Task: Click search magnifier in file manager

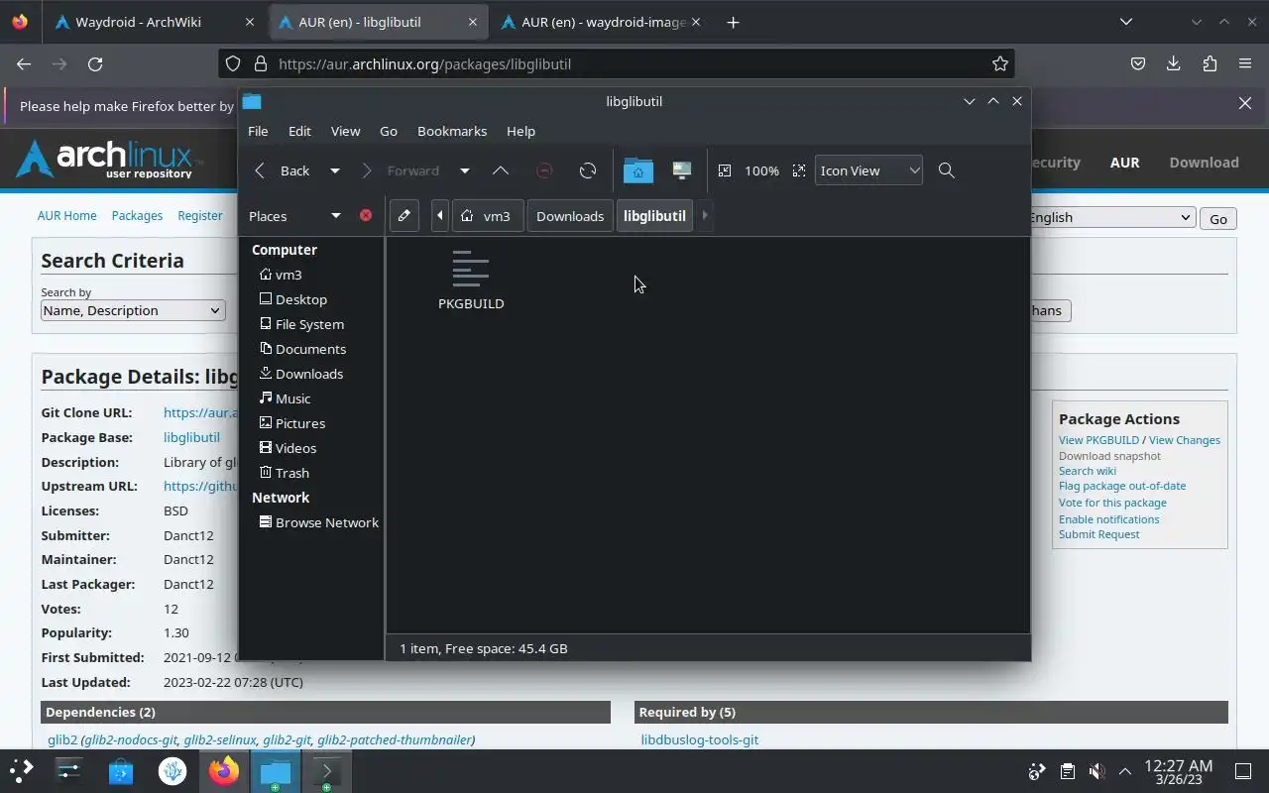Action: [x=947, y=170]
